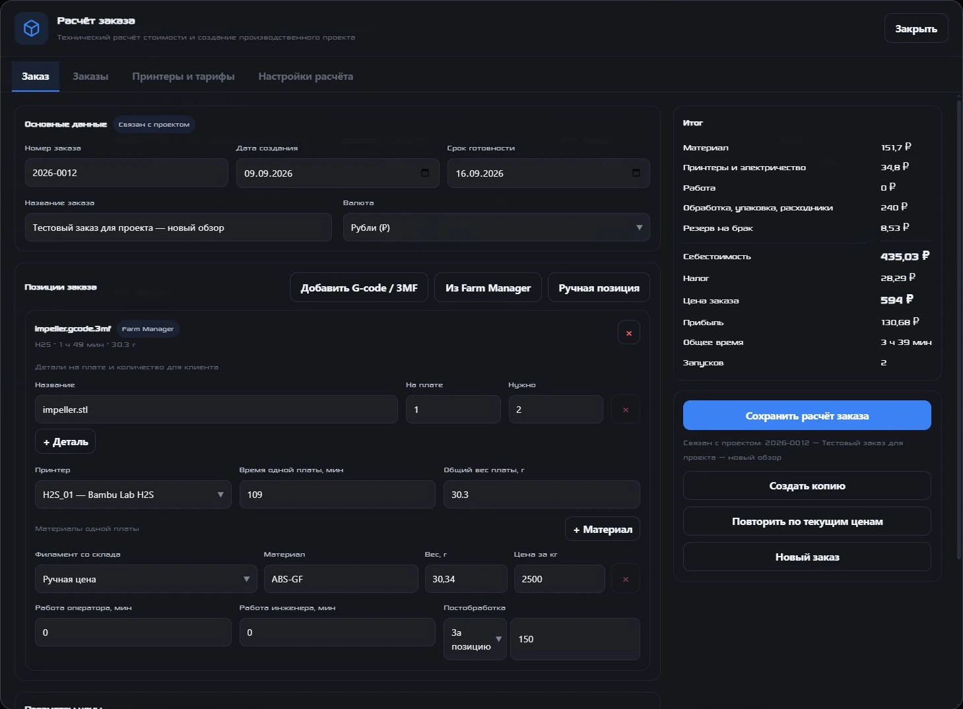Save with Сохранить расчёт заказа
963x709 pixels.
[807, 416]
